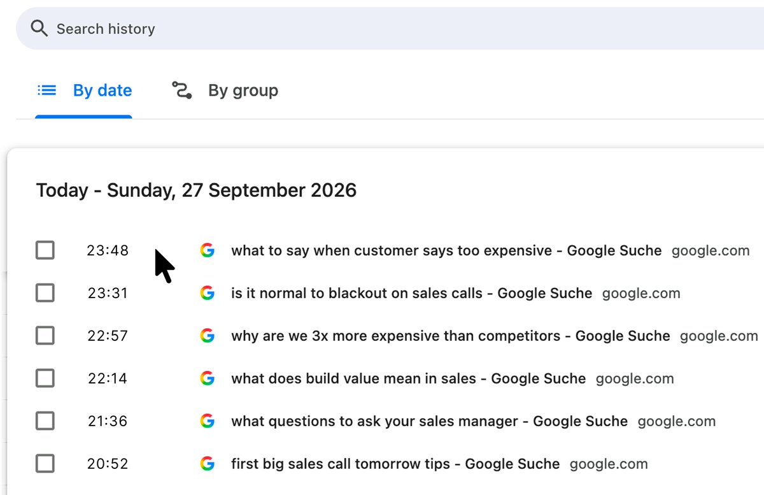Click google.com domain on the 23:31 row
Viewport: 764px width, 495px height.
(x=641, y=294)
